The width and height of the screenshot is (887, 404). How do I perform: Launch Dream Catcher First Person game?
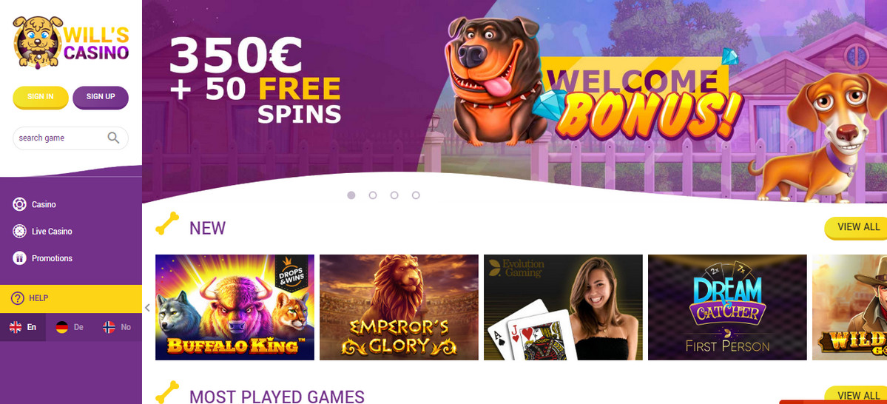coord(727,307)
